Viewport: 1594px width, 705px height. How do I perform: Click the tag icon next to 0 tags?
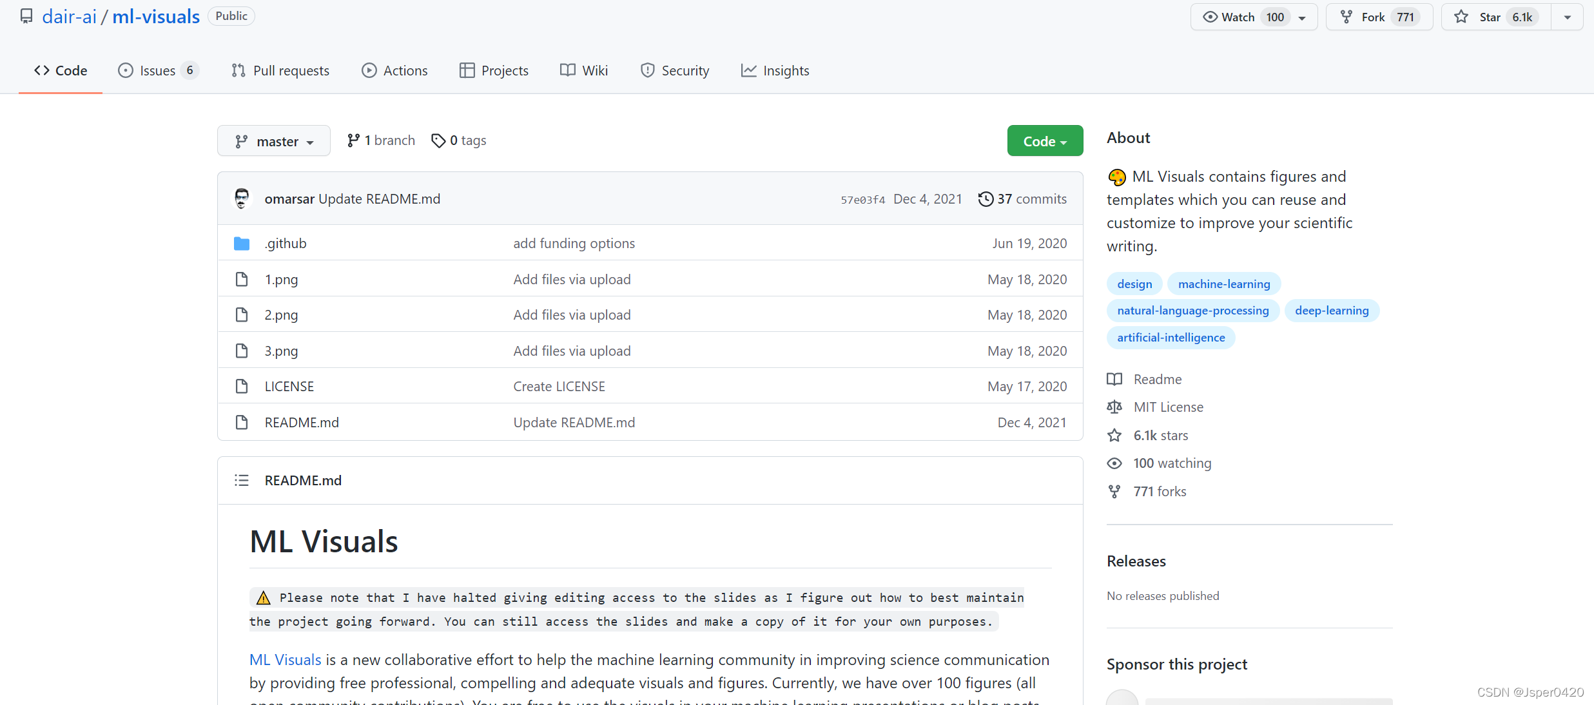point(438,140)
